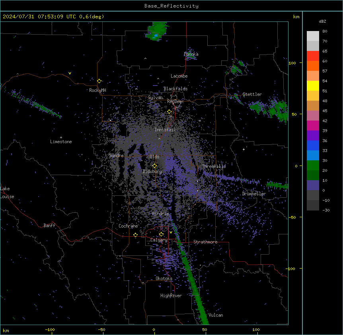Click the 45 value on the dBZ legend
The image size is (343, 335).
325,111
